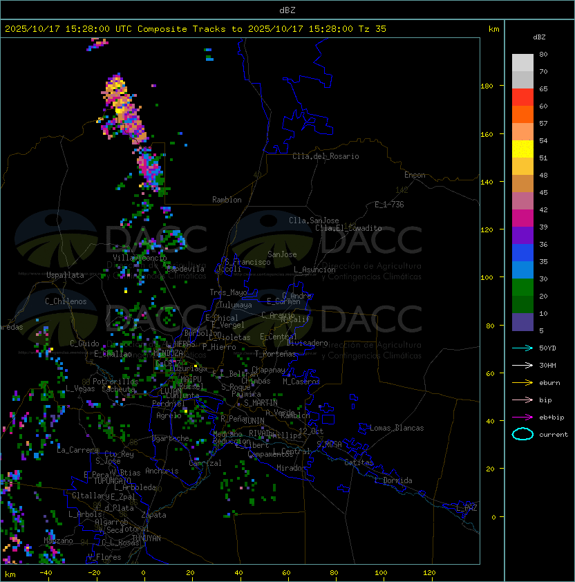Click the bip pink arrow legend icon
Viewport: 575px width, 582px height.
[522, 400]
